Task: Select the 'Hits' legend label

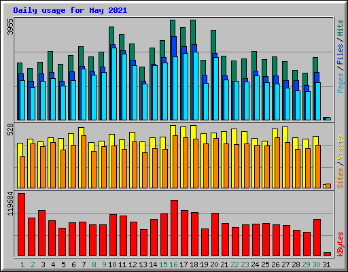Action: pyautogui.click(x=341, y=28)
